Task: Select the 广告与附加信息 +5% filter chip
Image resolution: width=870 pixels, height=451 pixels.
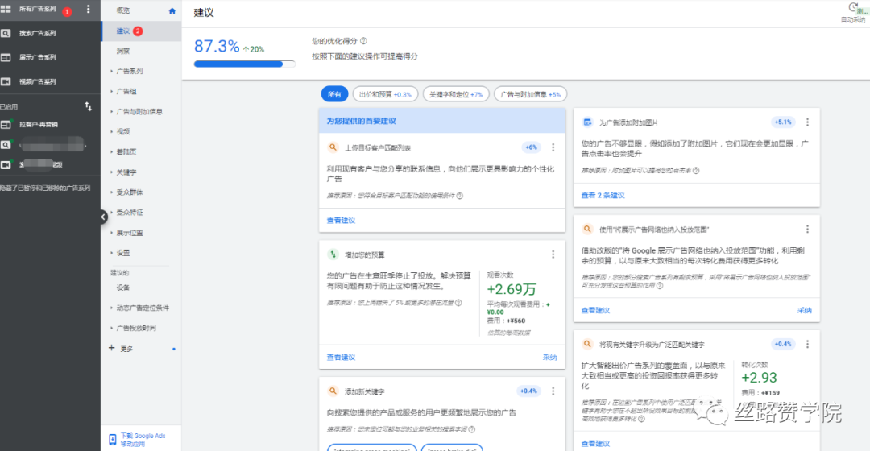Action: (x=530, y=94)
